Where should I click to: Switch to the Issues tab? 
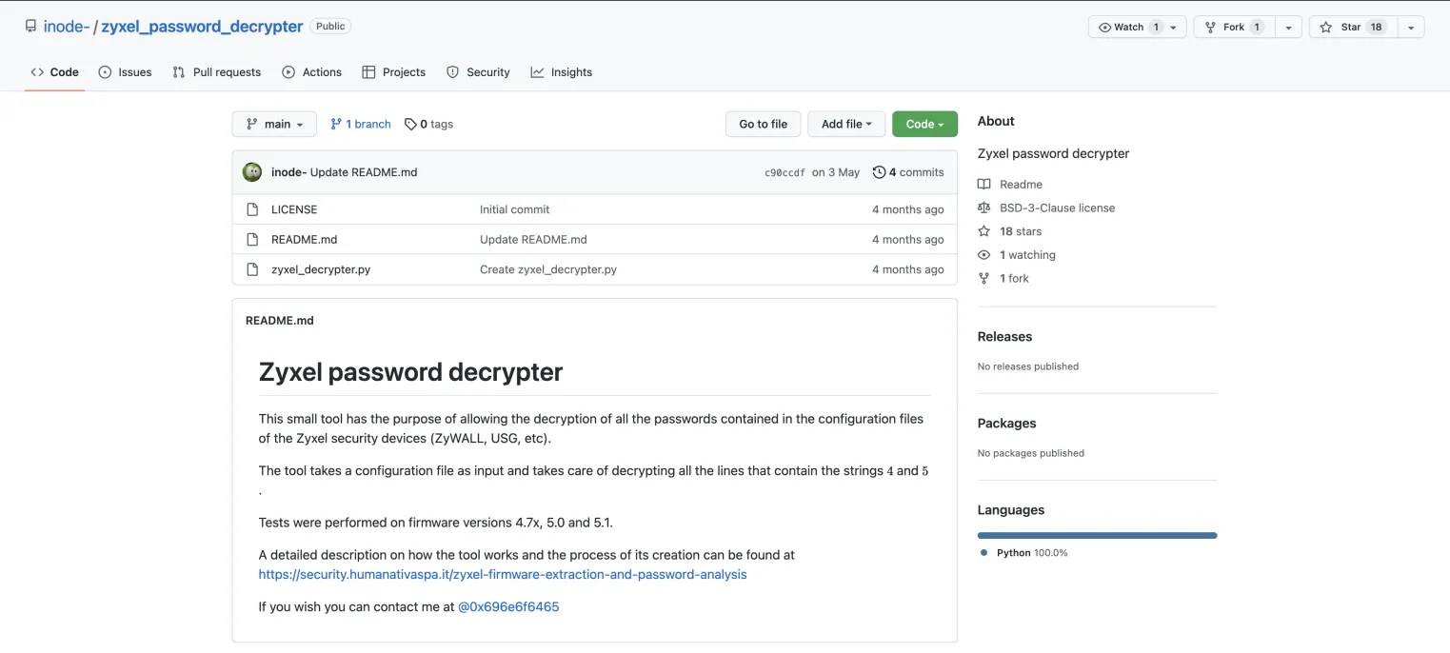[125, 72]
